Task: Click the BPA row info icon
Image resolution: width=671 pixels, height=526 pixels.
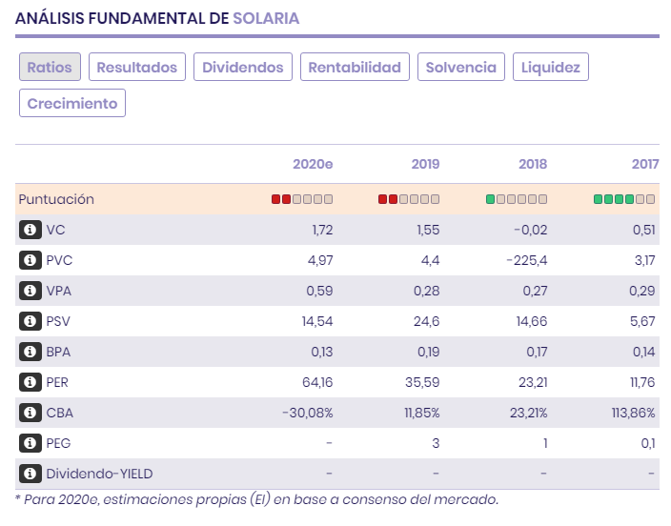Action: (30, 352)
